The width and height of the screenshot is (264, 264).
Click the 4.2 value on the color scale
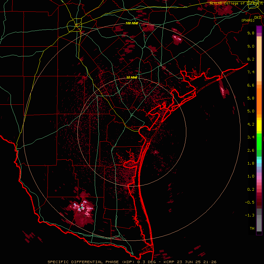click(251, 124)
